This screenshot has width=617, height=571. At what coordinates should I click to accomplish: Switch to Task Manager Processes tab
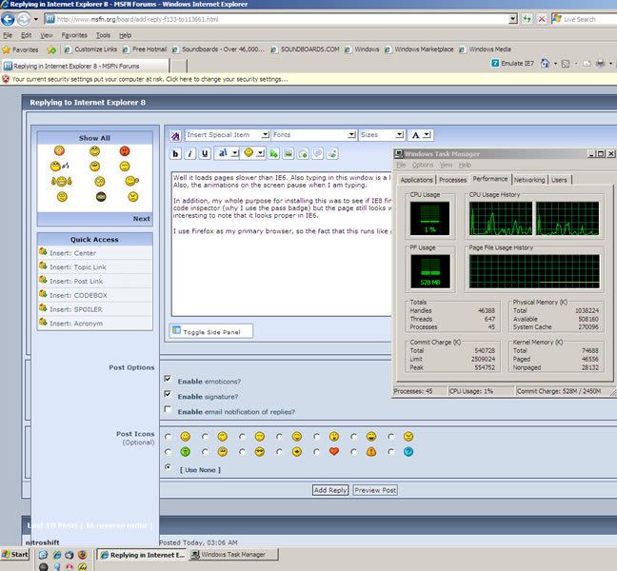452,179
